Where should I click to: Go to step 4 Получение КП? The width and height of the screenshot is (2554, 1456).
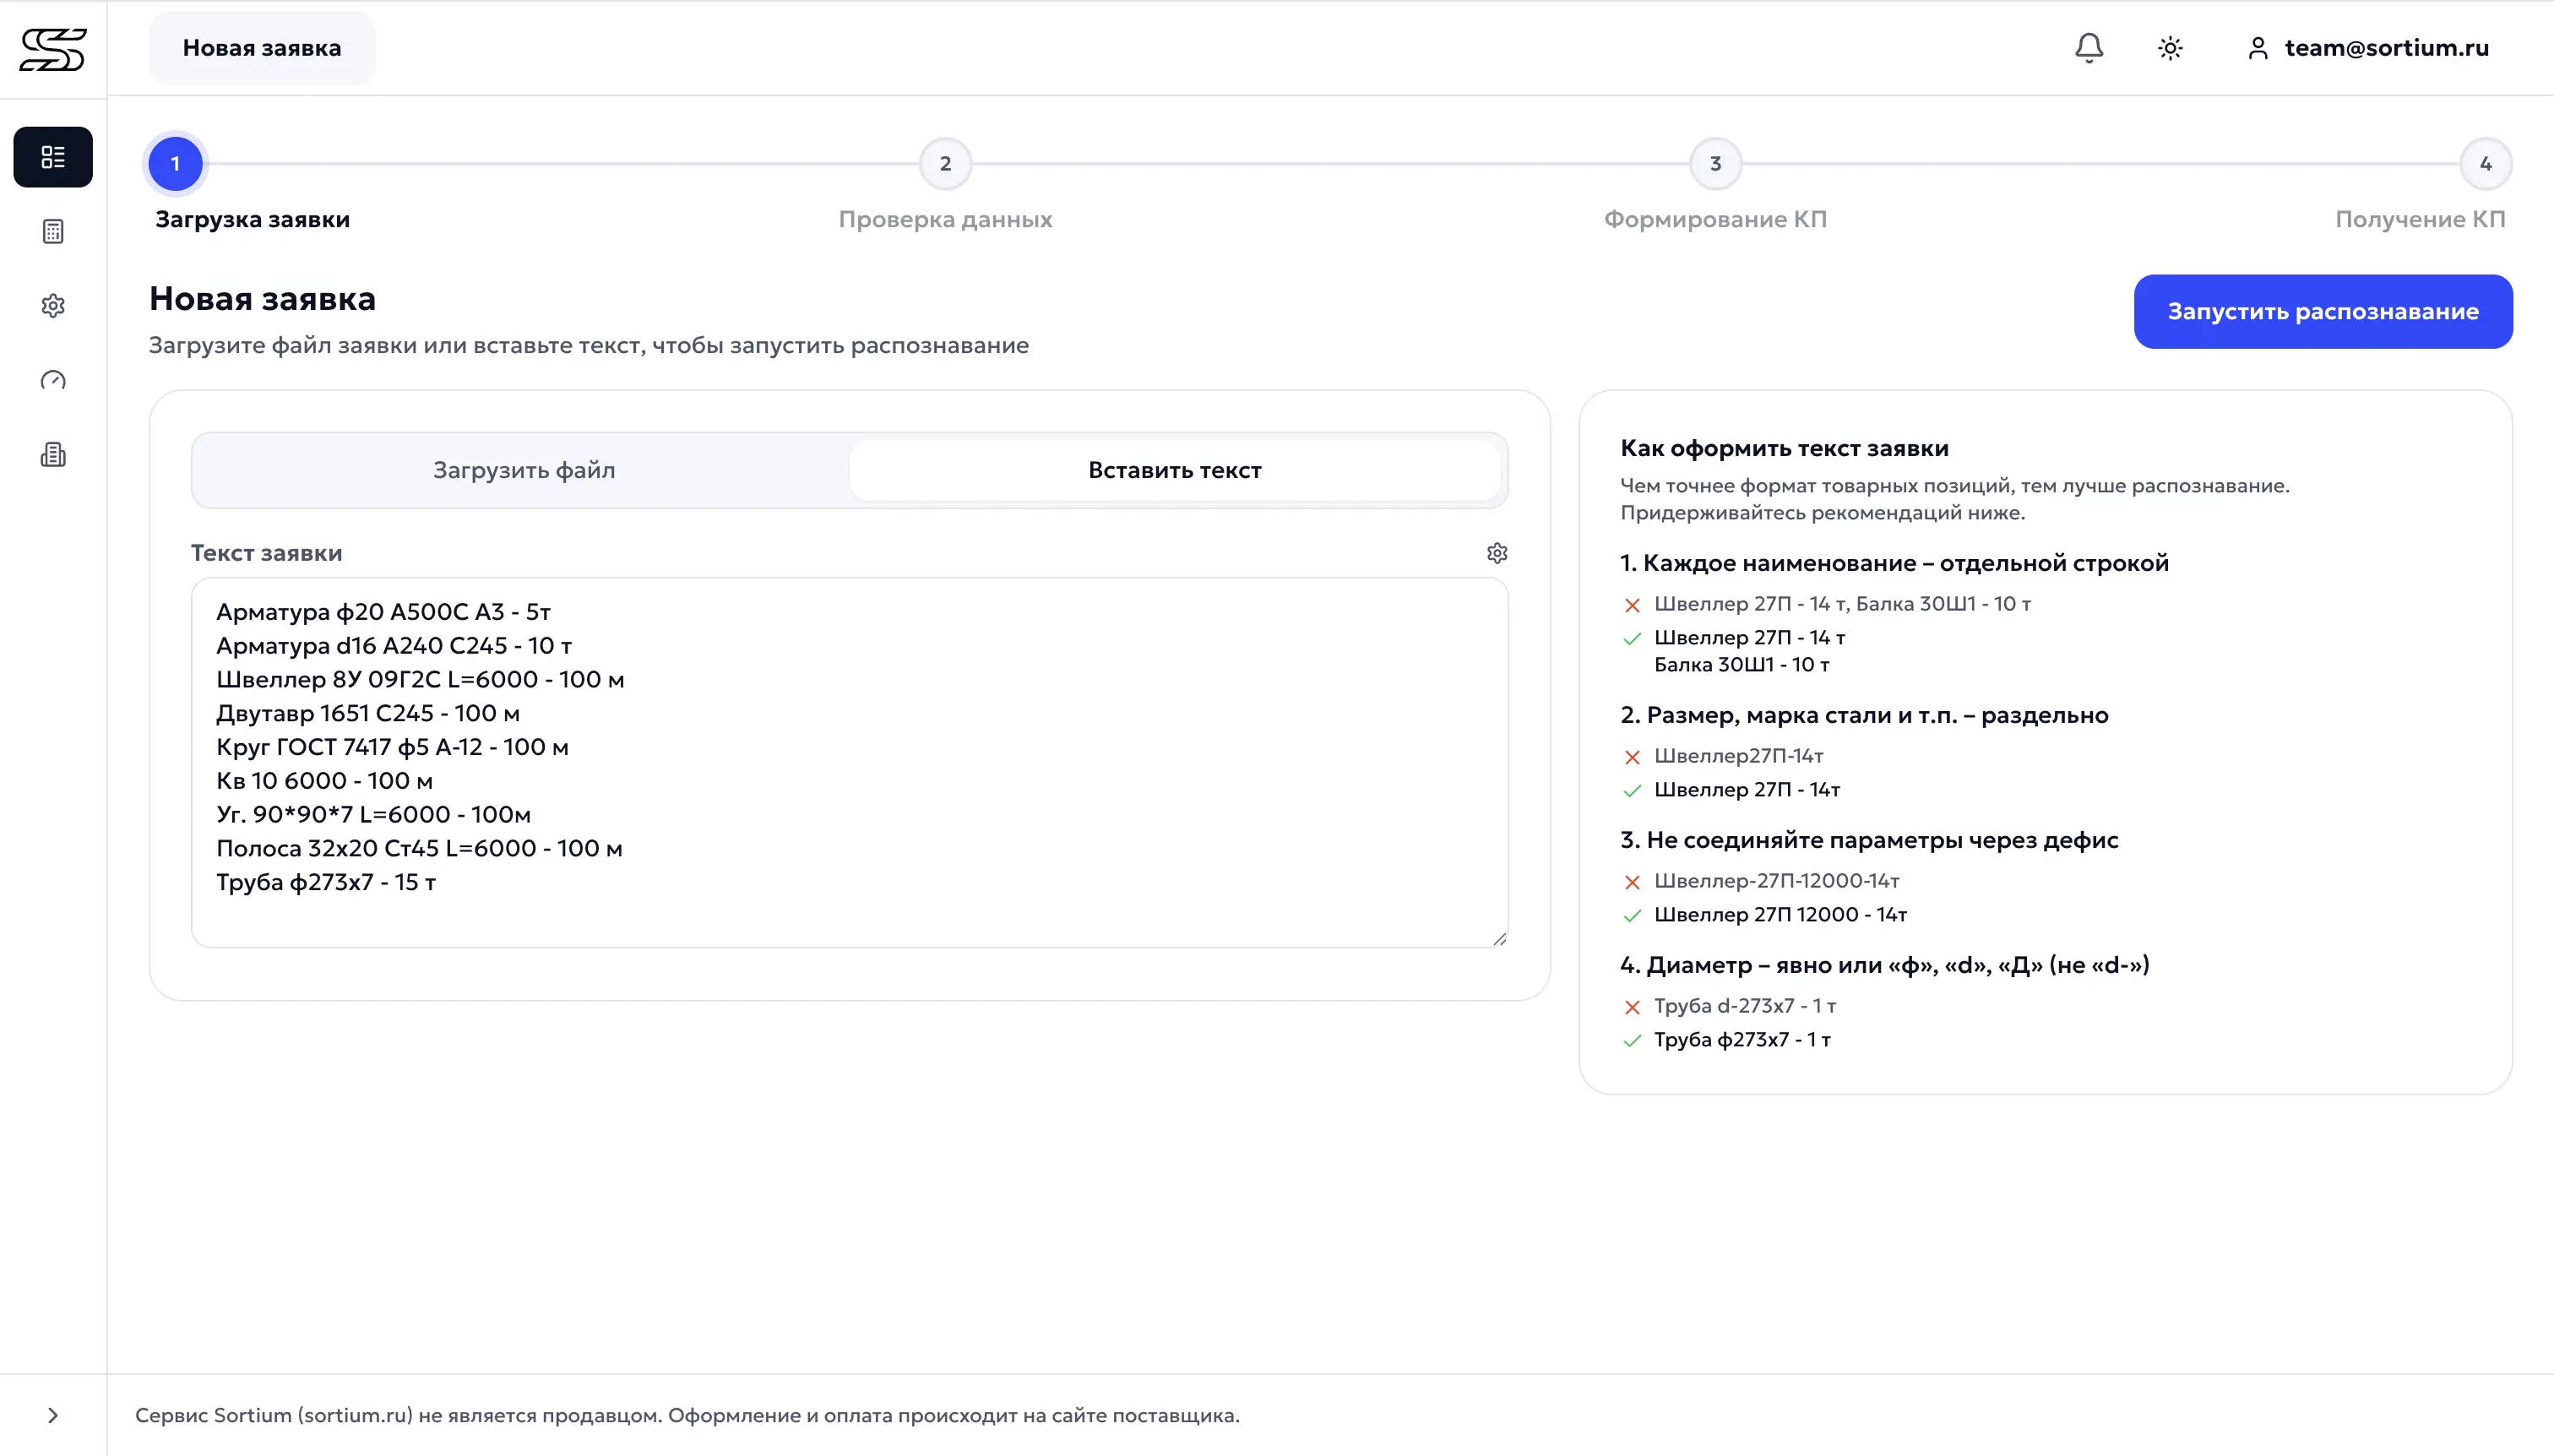click(2486, 164)
